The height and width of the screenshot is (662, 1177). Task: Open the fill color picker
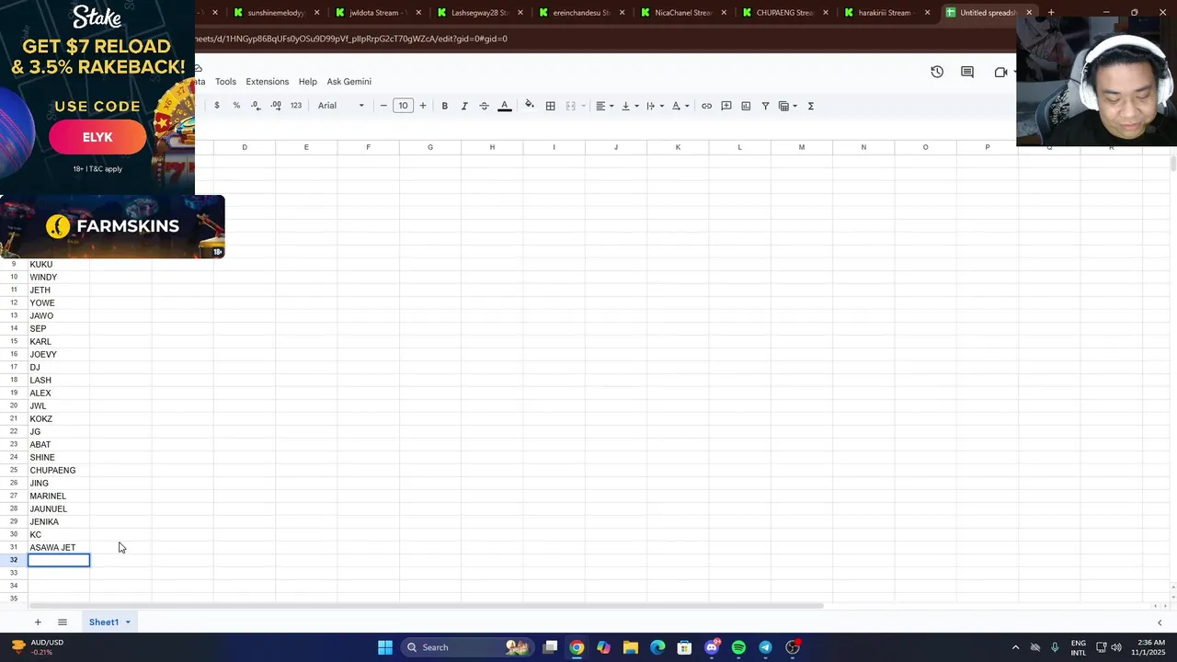530,106
